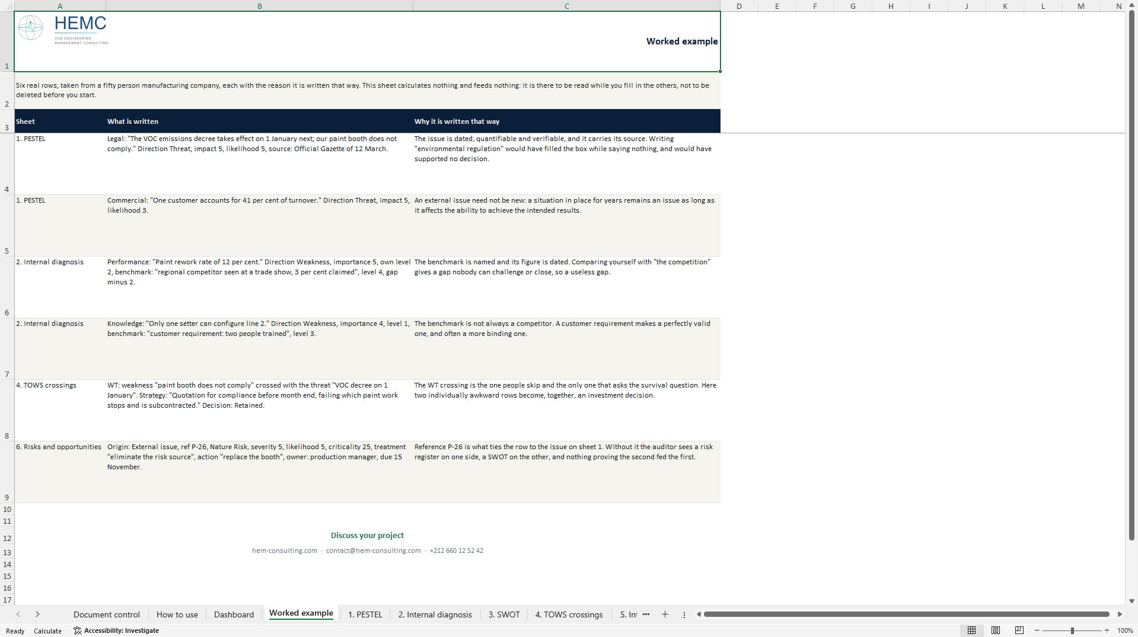The width and height of the screenshot is (1138, 637).
Task: Select the Worked example sheet tab
Action: pyautogui.click(x=301, y=613)
